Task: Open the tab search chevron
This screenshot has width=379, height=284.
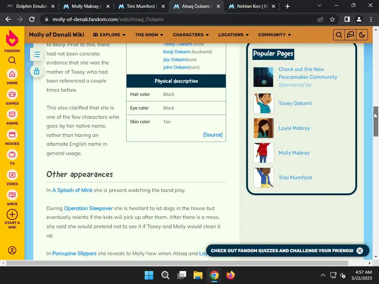Action: [x=319, y=5]
